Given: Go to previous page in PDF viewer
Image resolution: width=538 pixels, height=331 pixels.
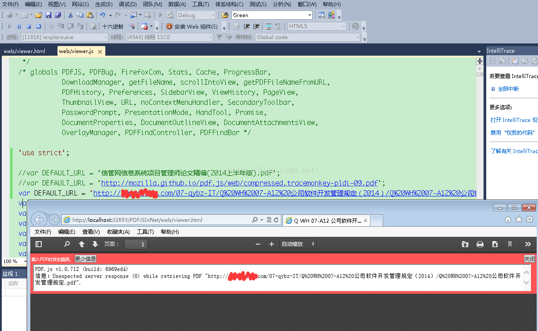Looking at the screenshot, I should (82, 244).
